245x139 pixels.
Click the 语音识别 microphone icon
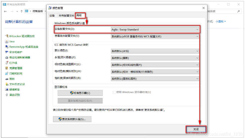pyautogui.click(x=7, y=95)
